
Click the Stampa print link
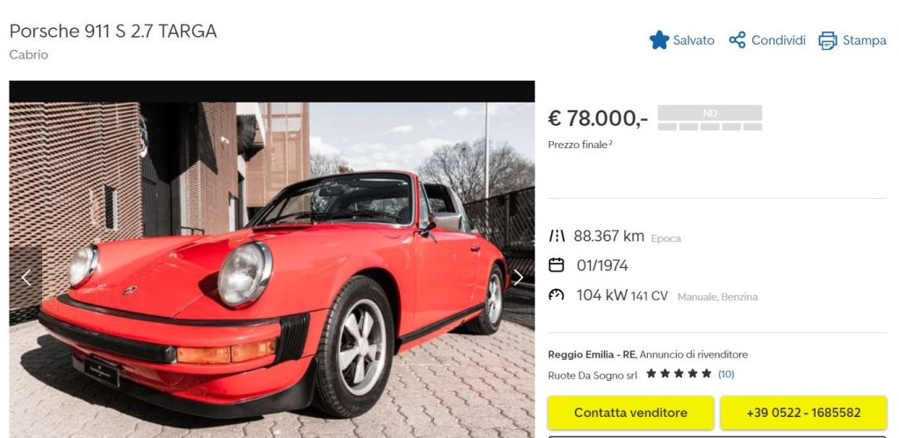(852, 40)
